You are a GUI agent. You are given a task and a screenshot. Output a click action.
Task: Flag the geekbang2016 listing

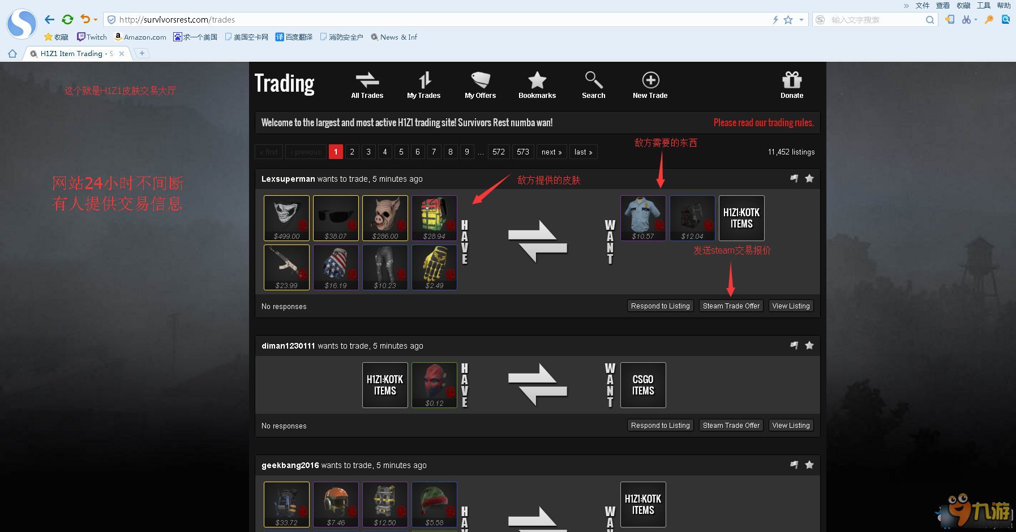(794, 465)
